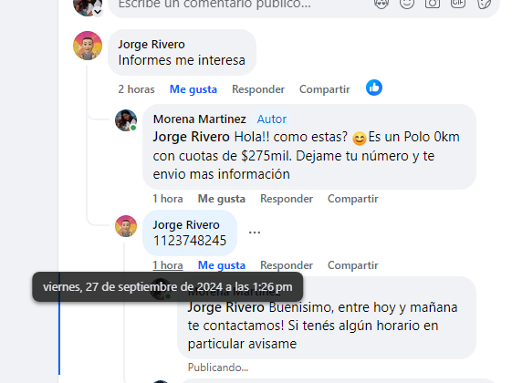Open tagged Jorge Rivero mention in Polo reply
The image size is (512, 383).
coord(192,137)
